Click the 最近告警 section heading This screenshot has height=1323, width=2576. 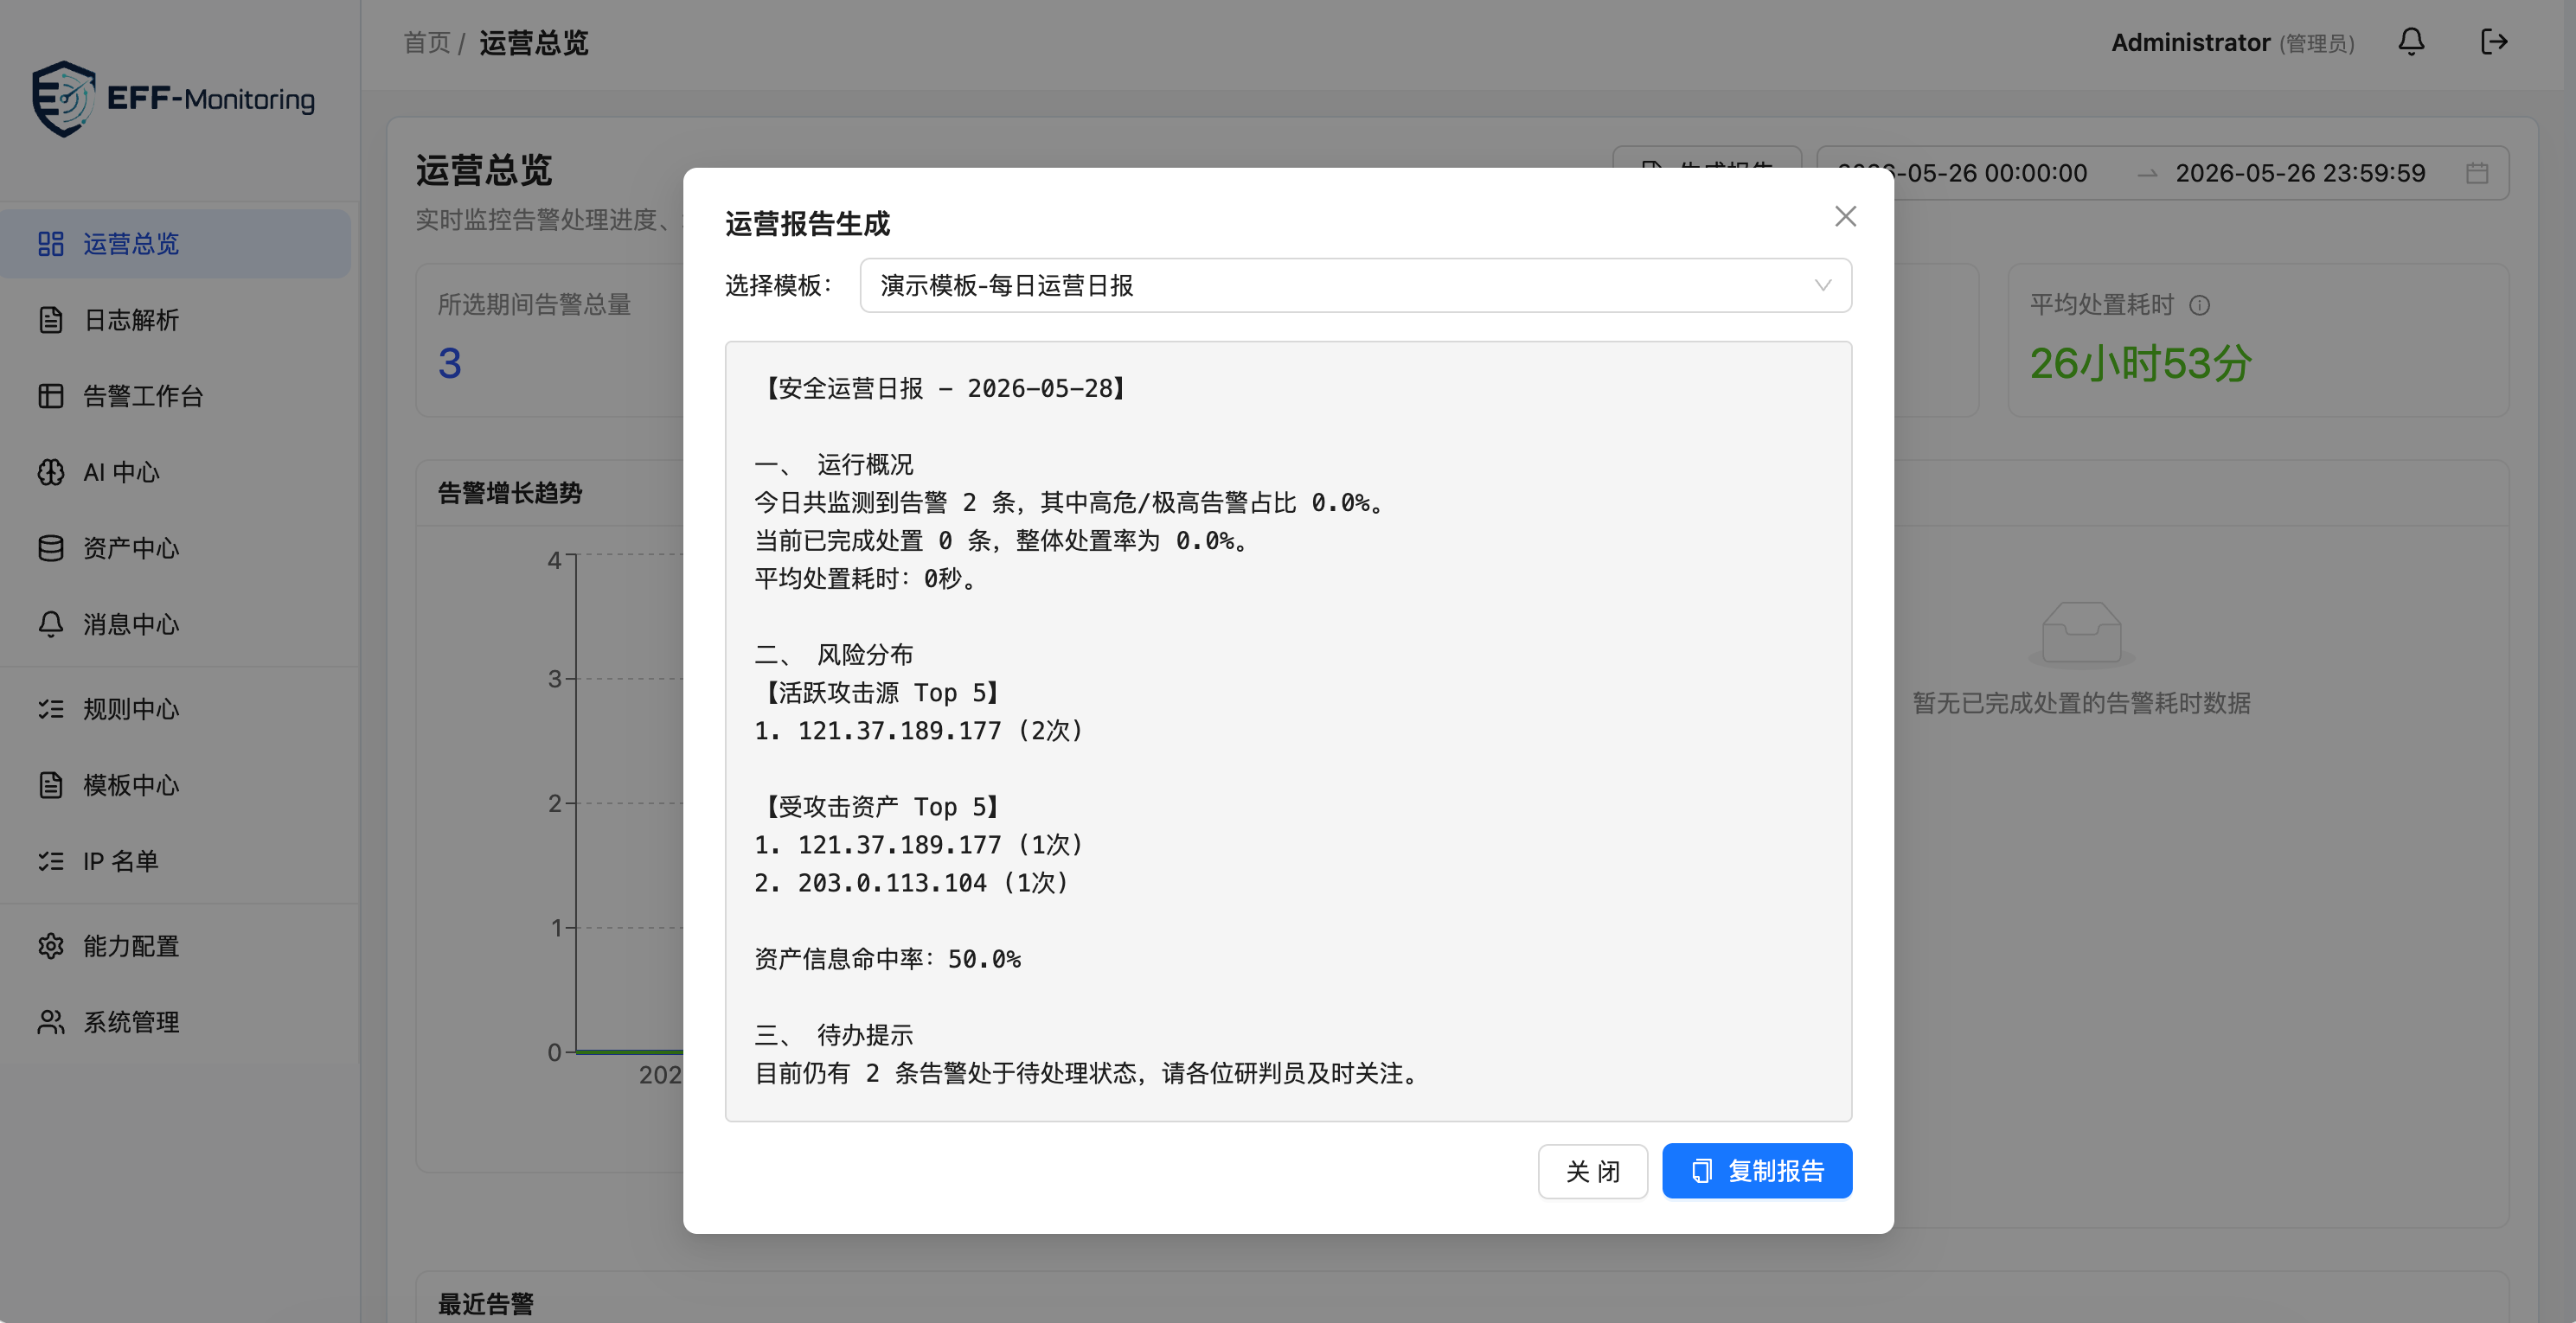(486, 1304)
